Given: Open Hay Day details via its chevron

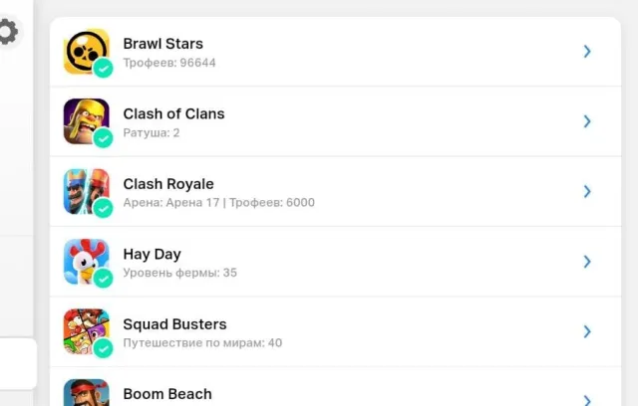Looking at the screenshot, I should coord(587,262).
